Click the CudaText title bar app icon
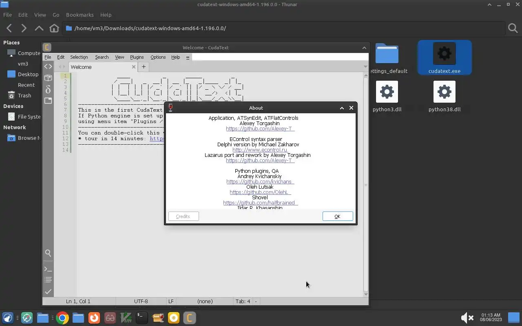This screenshot has height=326, width=522. tap(47, 47)
